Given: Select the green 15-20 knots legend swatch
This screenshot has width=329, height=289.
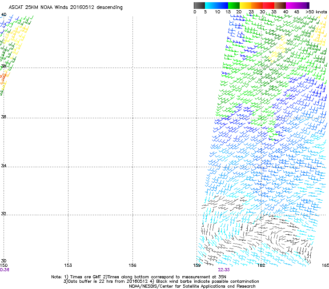Looking at the screenshot, I should tap(234, 5).
